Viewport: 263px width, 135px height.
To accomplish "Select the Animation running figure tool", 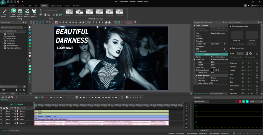I will pyautogui.click(x=30, y=63).
